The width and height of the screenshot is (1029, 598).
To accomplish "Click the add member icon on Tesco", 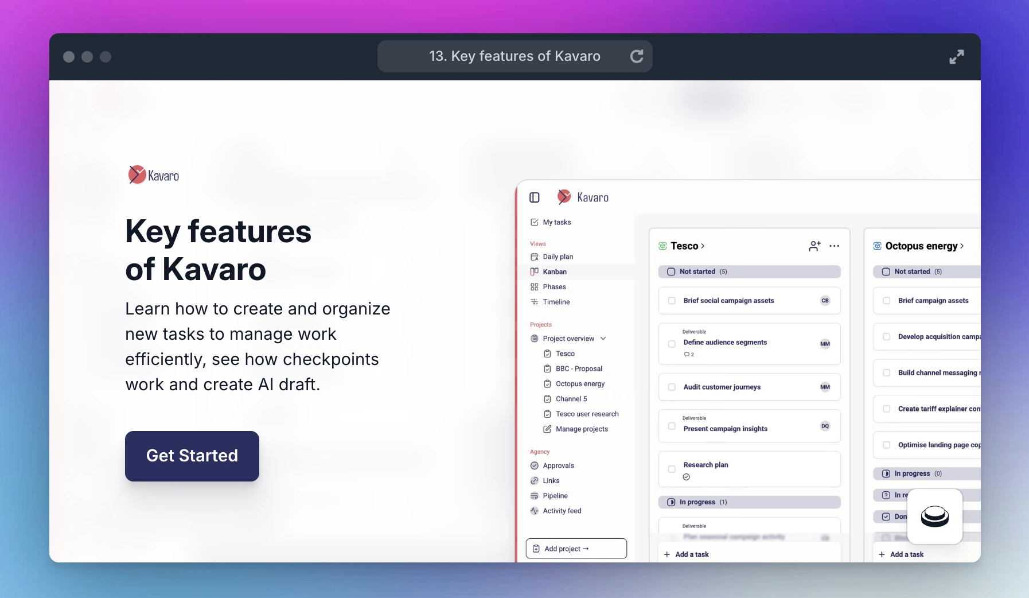I will click(814, 246).
